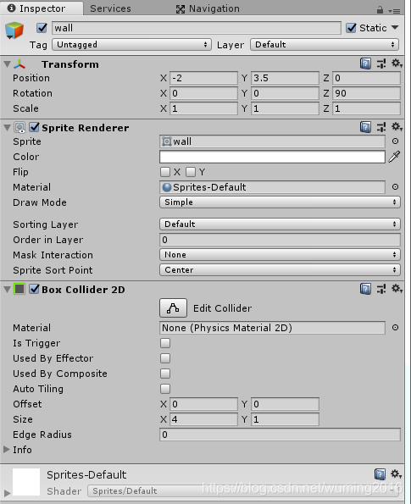This screenshot has width=411, height=504.
Task: Collapse the Box Collider 2D component
Action: point(7,290)
